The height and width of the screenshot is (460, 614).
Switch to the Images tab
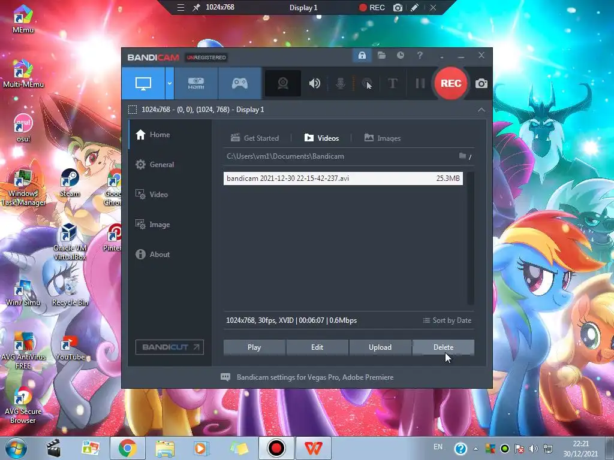point(382,138)
